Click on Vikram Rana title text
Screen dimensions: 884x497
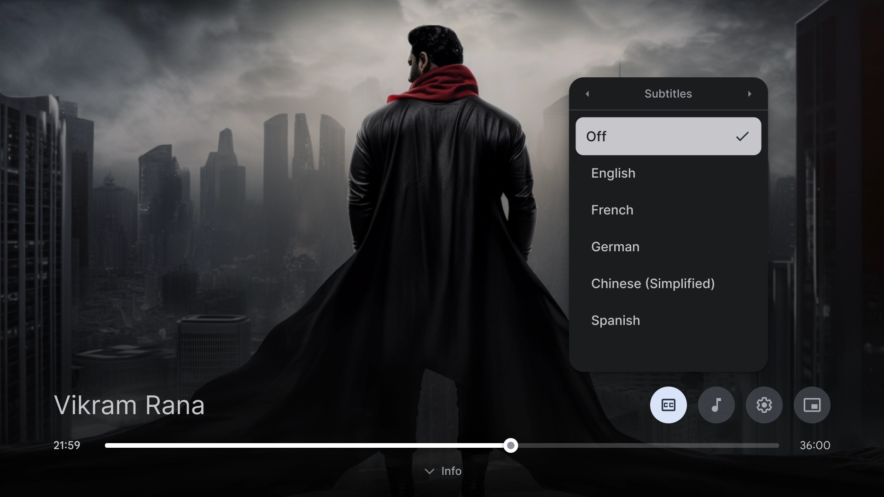pos(129,405)
